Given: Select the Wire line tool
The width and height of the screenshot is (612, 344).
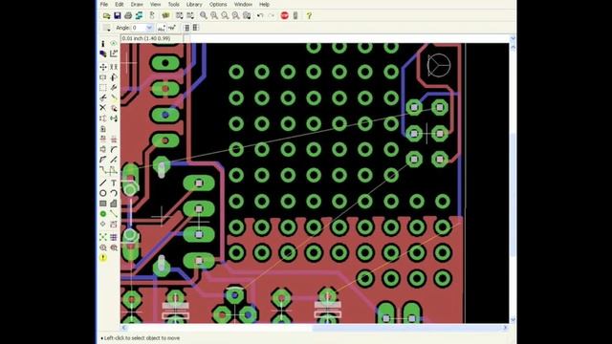Looking at the screenshot, I should point(103,183).
